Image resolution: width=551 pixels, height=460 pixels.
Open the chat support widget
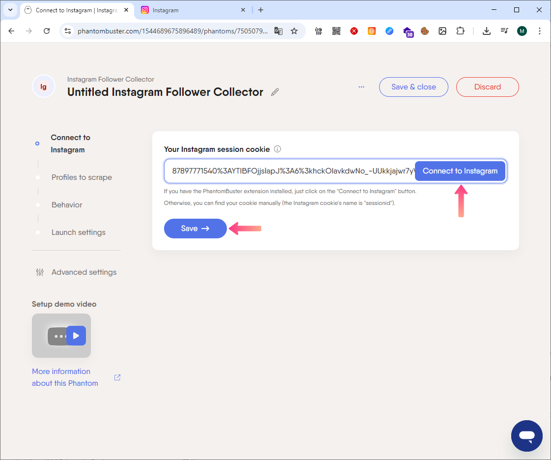pyautogui.click(x=527, y=436)
